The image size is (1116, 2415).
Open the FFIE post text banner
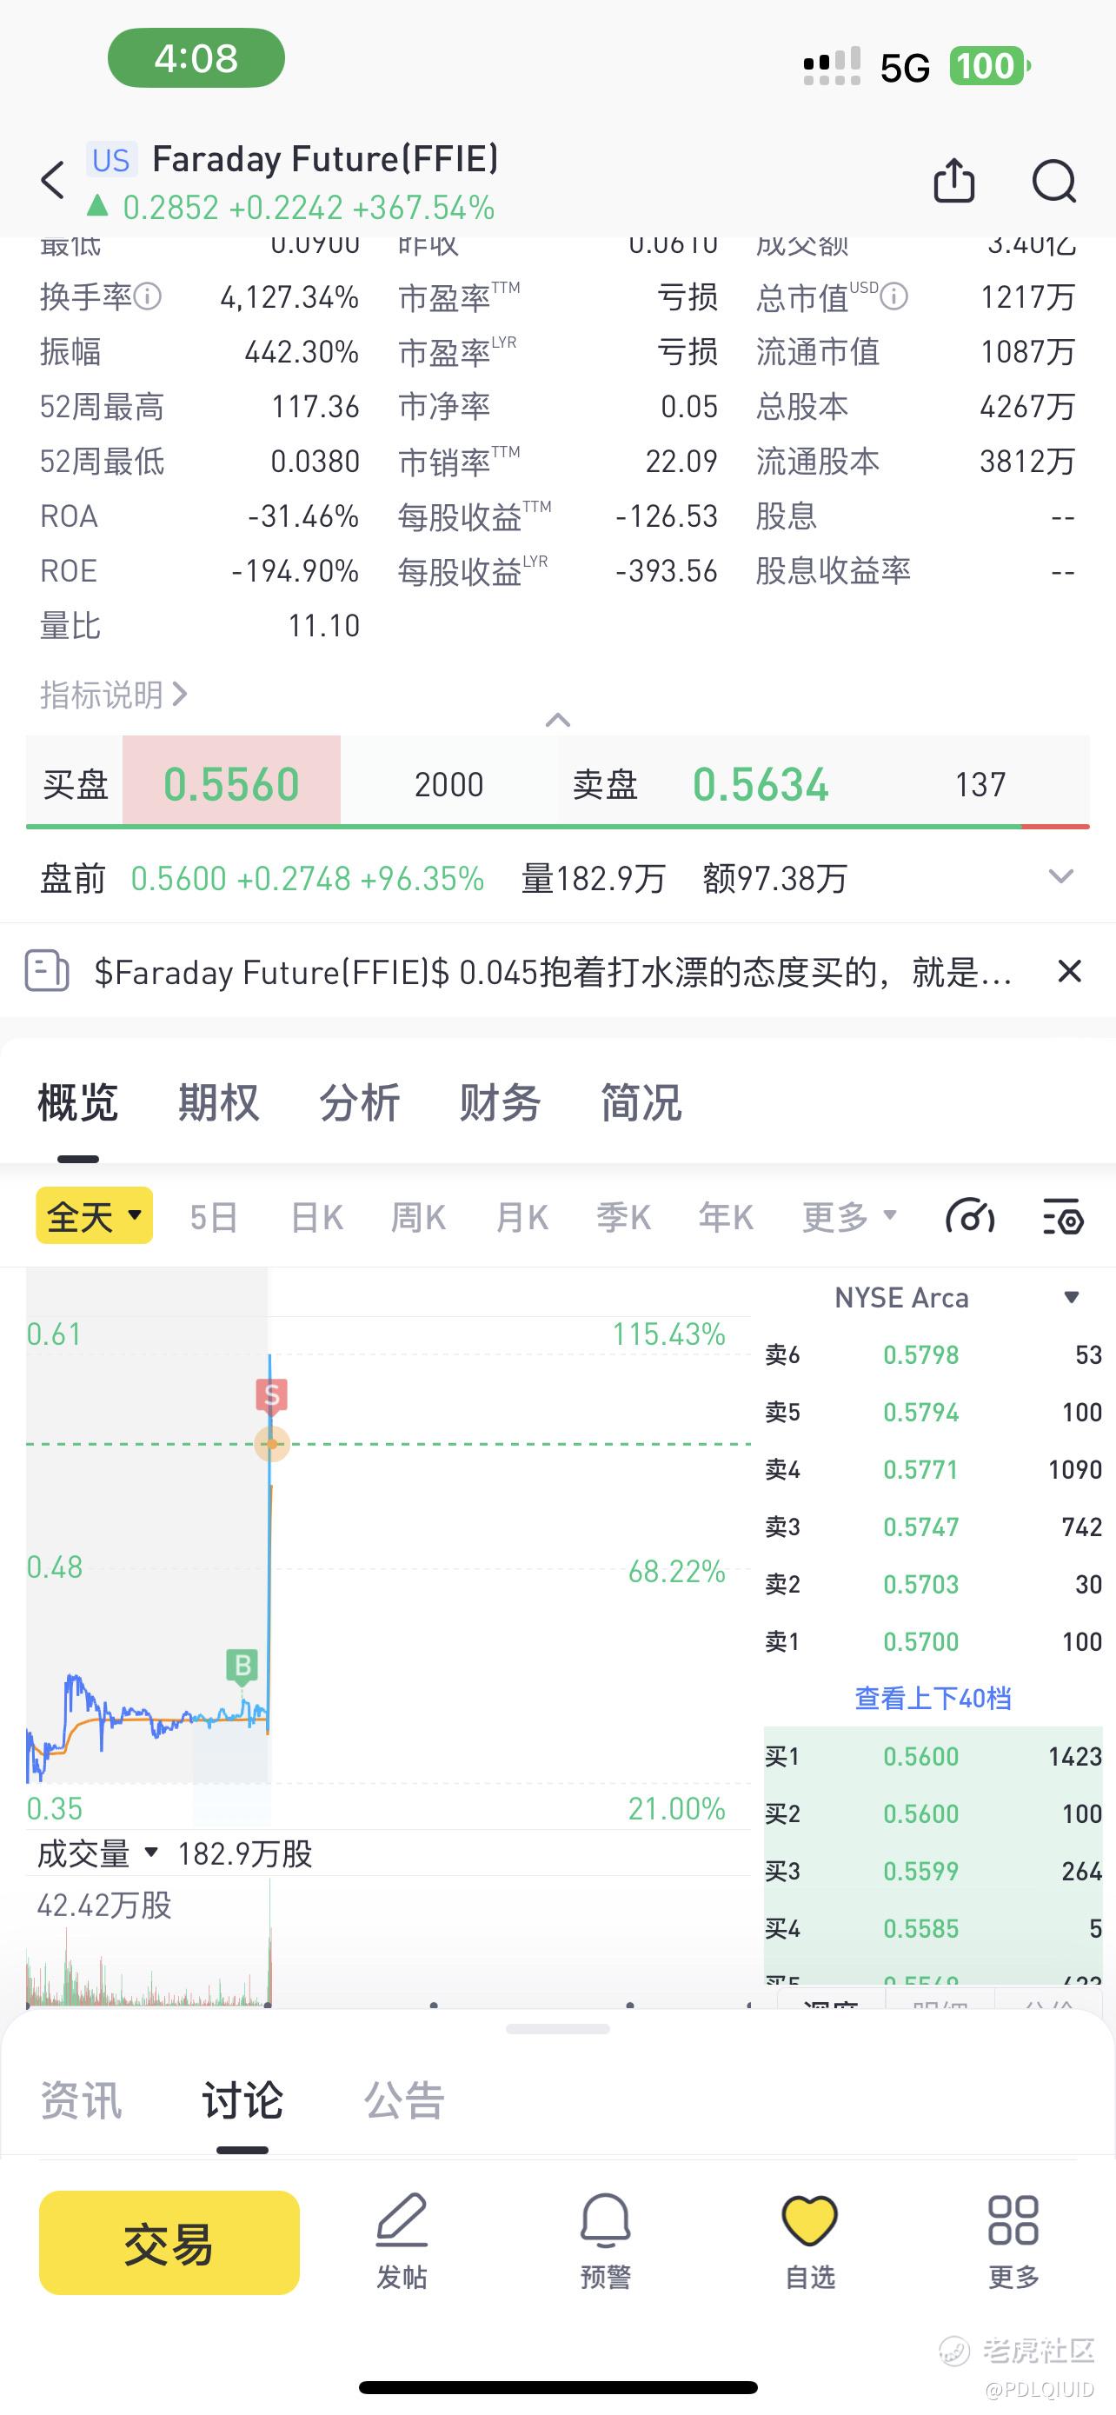point(553,971)
